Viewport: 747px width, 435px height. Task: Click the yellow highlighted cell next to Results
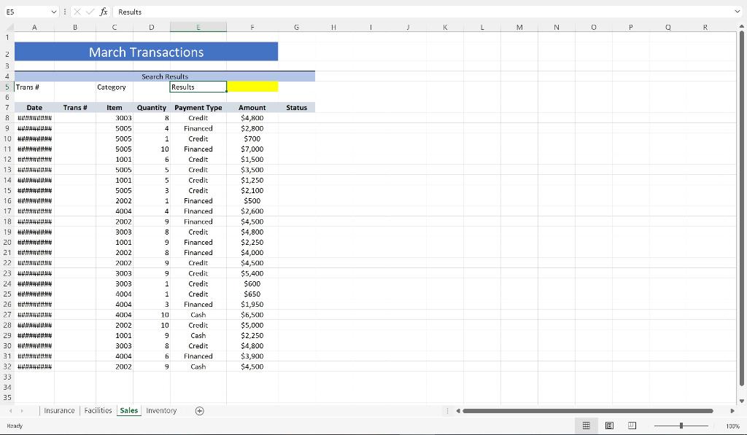252,86
